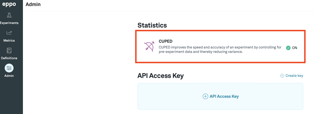Select the Definitions book icon

(x=9, y=51)
